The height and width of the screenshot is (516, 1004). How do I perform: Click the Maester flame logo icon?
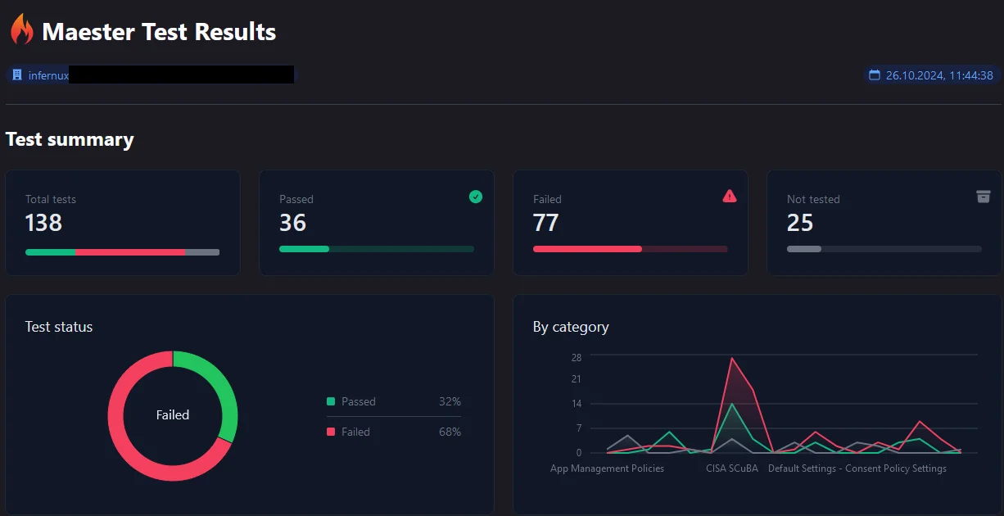(21, 30)
